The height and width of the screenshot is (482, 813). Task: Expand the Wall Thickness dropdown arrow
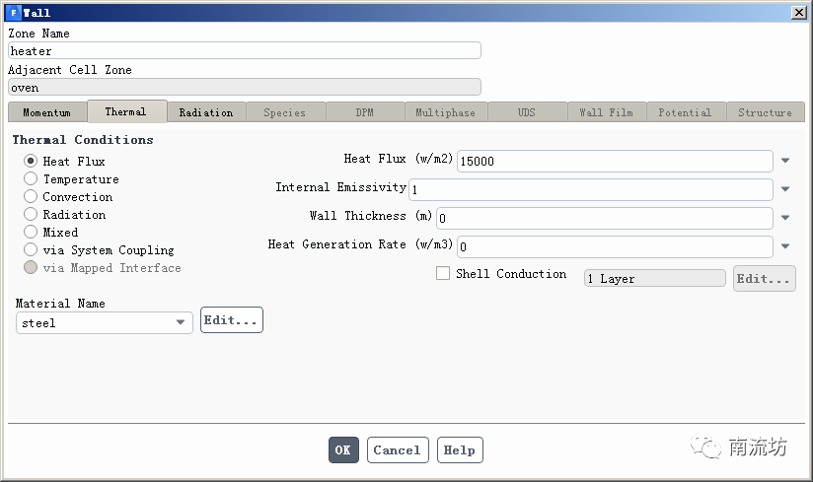point(785,218)
